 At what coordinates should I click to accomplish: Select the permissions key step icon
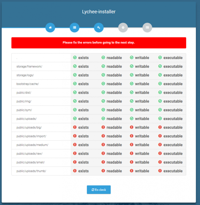(x=99, y=28)
